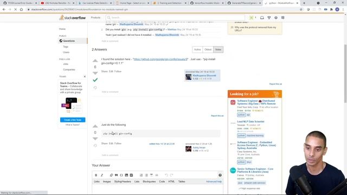Focus the Stack Overflow search box
This screenshot has height=195, width=347.
pyautogui.click(x=175, y=17)
